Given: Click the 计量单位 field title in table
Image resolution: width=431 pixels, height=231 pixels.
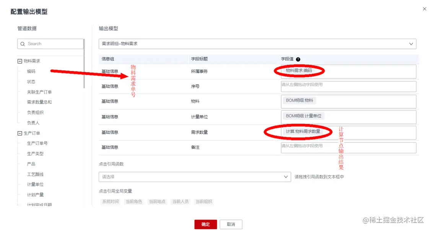Looking at the screenshot, I should tap(199, 117).
